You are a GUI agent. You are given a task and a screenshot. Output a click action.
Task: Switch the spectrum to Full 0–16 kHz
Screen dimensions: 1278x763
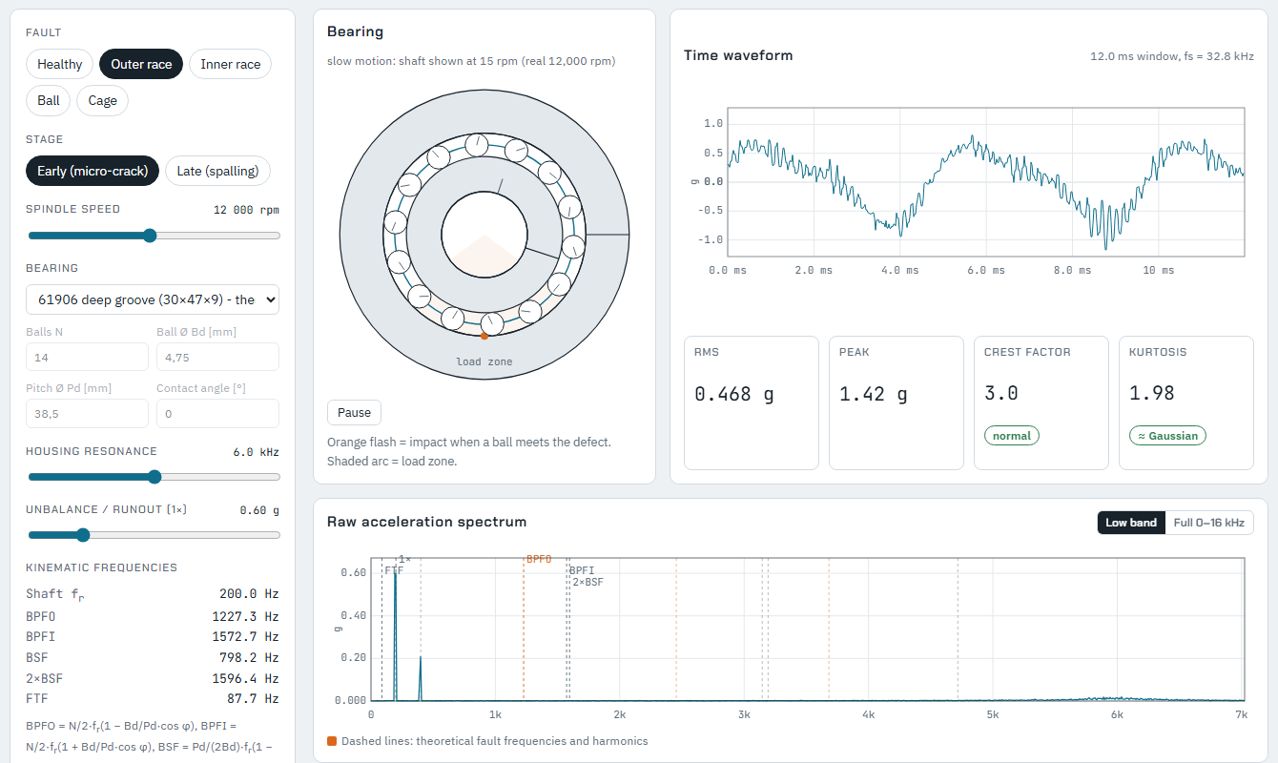tap(1209, 523)
